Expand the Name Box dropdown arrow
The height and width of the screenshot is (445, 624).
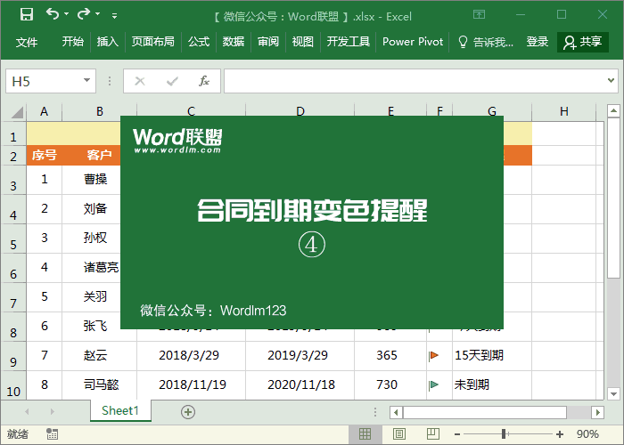87,81
